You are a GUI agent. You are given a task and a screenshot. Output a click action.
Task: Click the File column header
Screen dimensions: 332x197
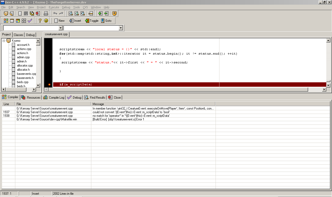[53, 104]
